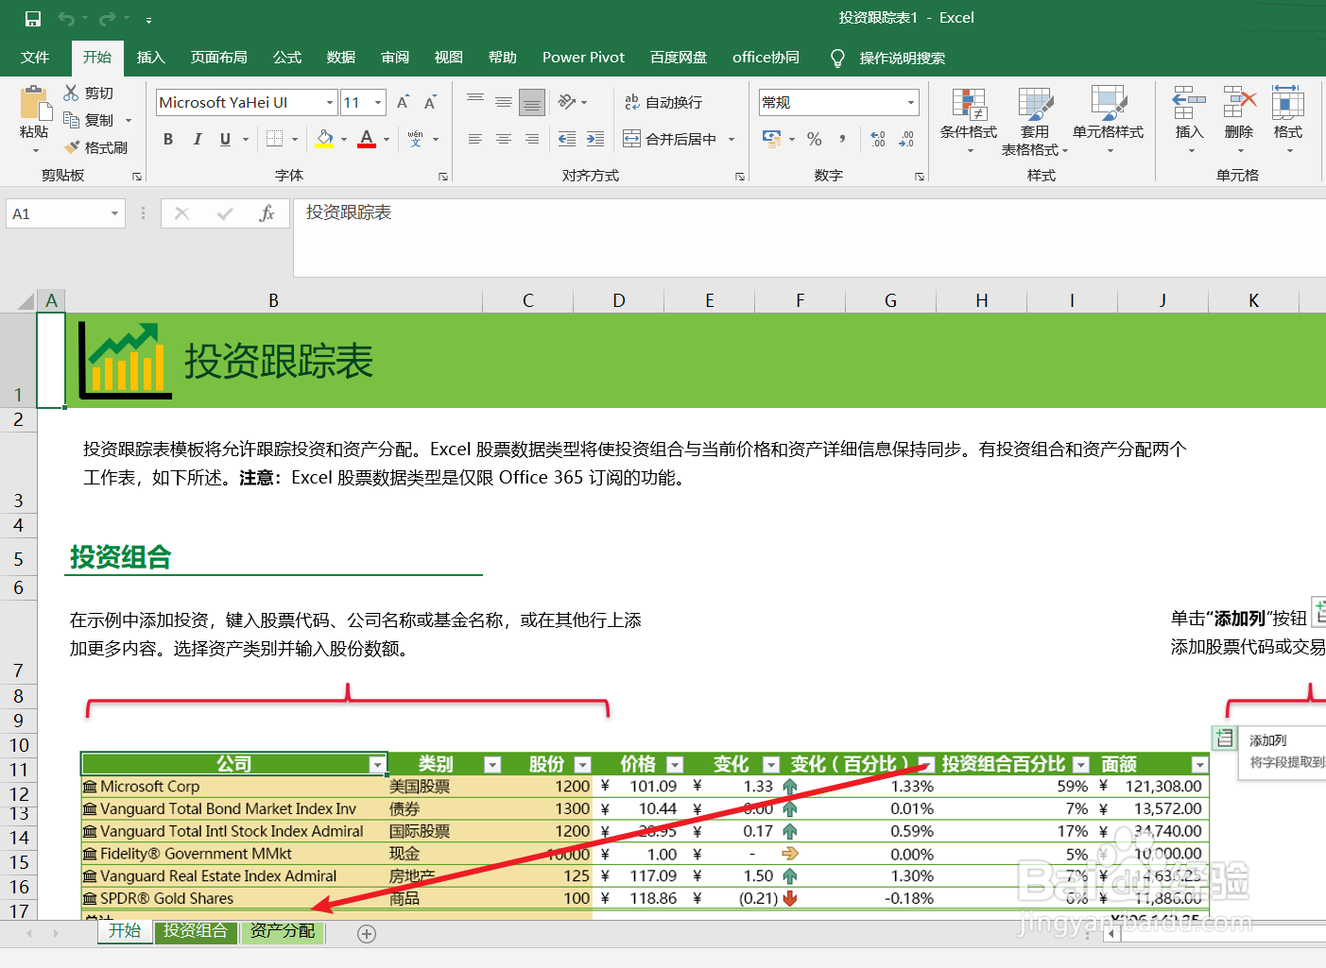This screenshot has height=968, width=1326.
Task: Switch to the Power Pivot tab
Action: click(583, 58)
